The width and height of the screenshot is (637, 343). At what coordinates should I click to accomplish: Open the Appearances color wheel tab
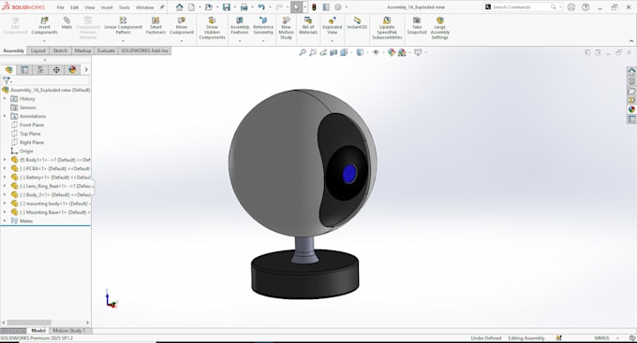click(x=631, y=109)
